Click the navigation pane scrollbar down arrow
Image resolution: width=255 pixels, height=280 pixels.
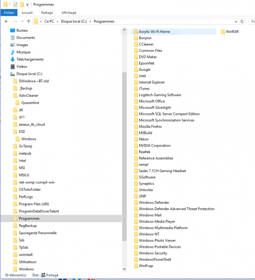tap(124, 269)
